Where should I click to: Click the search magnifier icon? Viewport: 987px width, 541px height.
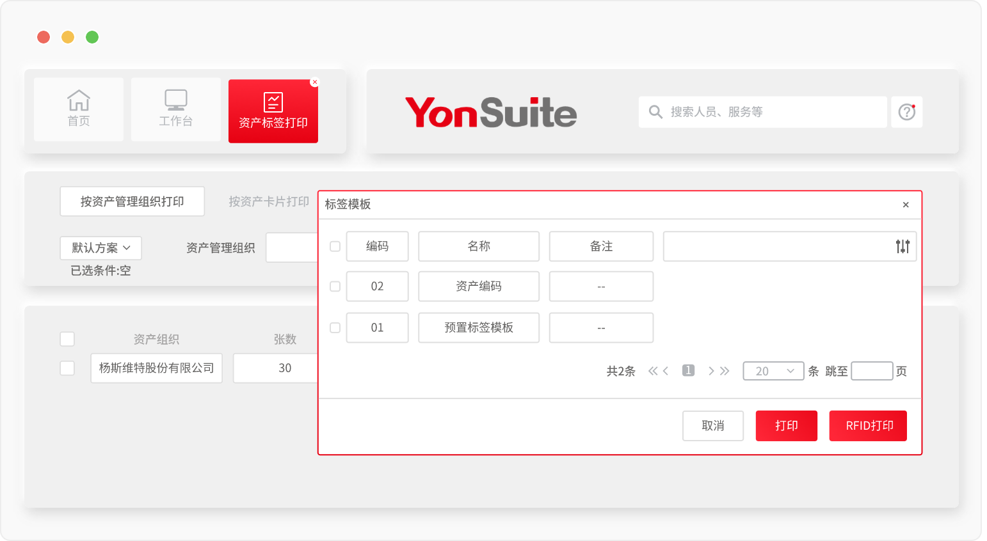[x=655, y=112]
